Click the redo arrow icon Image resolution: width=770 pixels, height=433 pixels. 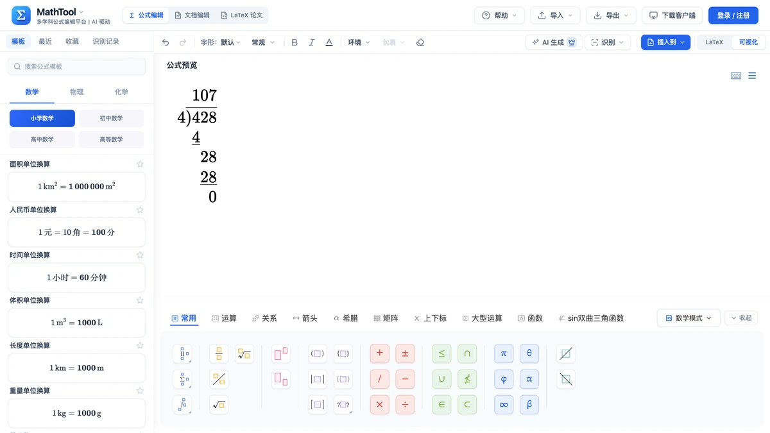(x=183, y=42)
